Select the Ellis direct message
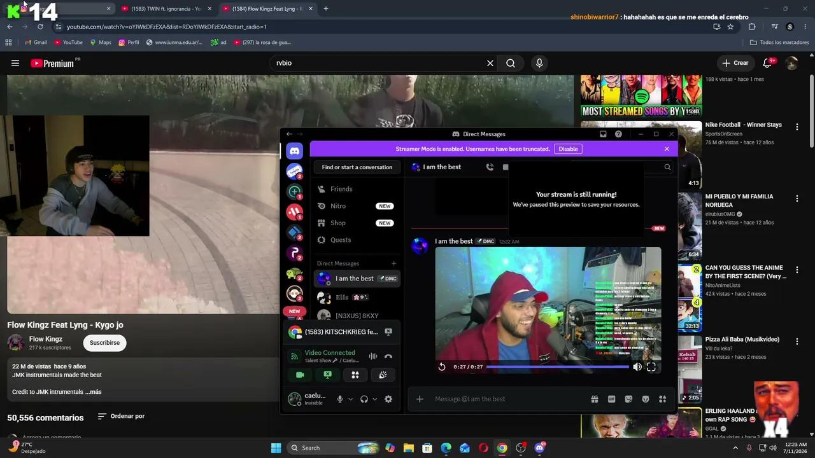 357,297
